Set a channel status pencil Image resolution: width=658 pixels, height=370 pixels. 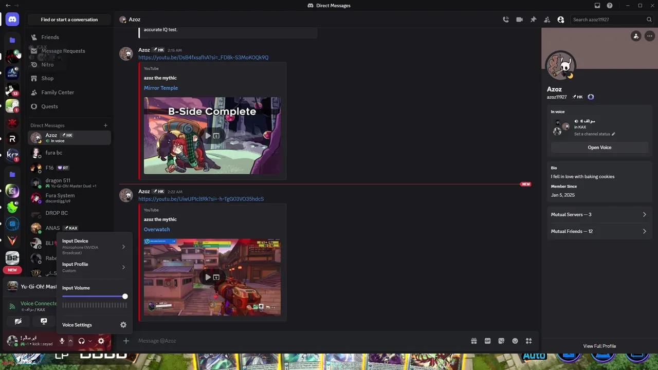[x=613, y=134]
